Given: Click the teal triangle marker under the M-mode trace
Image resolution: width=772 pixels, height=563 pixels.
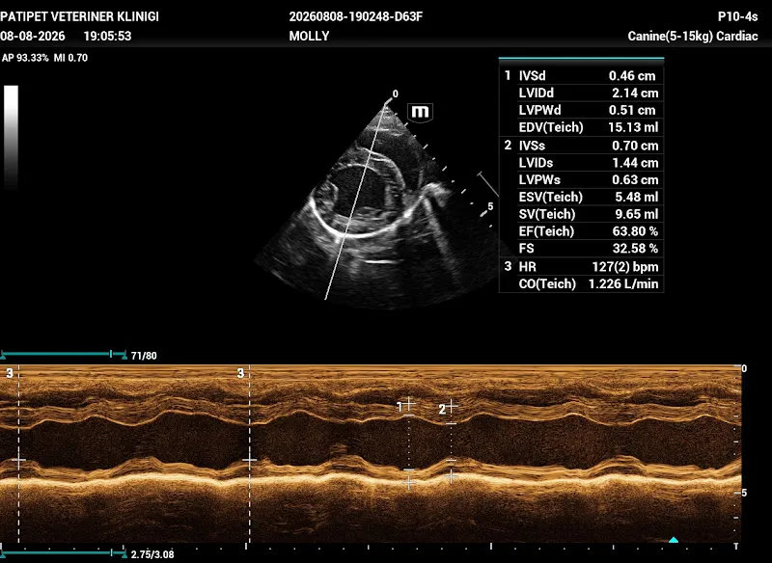Looking at the screenshot, I should 674,540.
